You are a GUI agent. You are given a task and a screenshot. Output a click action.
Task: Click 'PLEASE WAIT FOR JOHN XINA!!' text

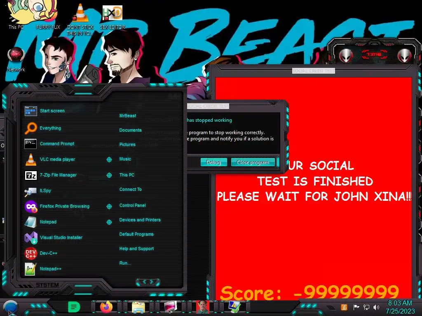point(314,196)
